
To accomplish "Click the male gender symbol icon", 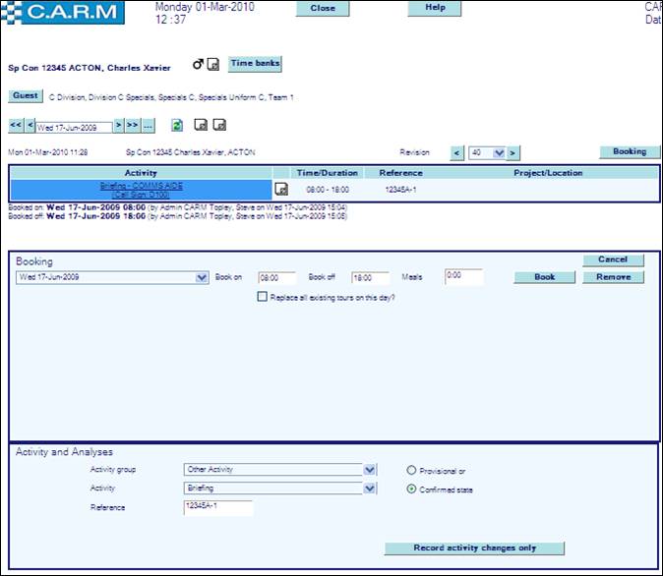I will click(197, 65).
